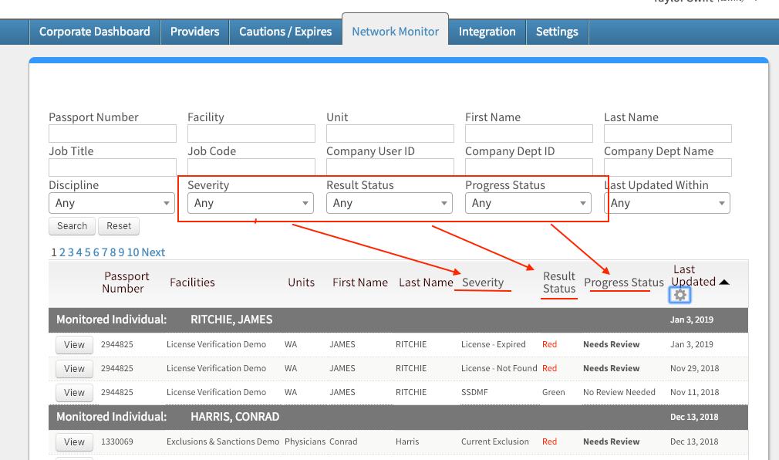The width and height of the screenshot is (779, 460).
Task: Open the column settings gear icon
Action: coord(680,295)
